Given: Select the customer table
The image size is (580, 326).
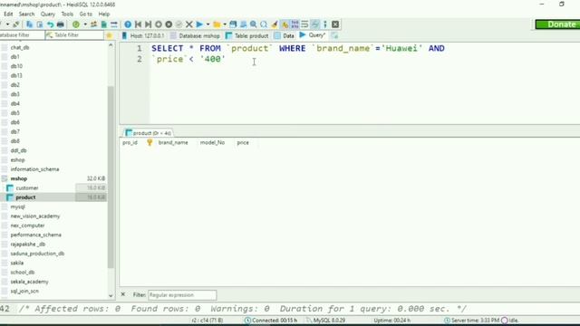Looking at the screenshot, I should point(27,188).
